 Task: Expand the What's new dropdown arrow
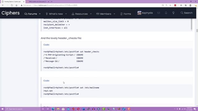[66, 14]
